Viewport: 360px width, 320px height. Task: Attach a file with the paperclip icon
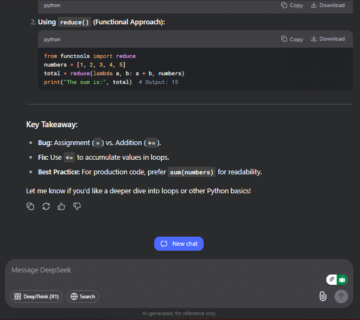tap(323, 296)
